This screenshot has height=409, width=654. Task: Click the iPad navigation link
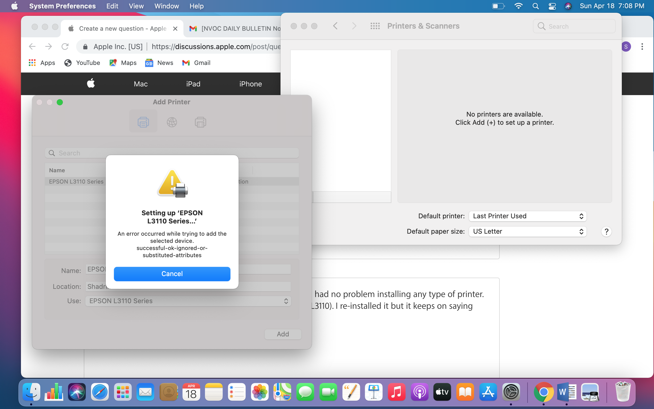tap(193, 84)
